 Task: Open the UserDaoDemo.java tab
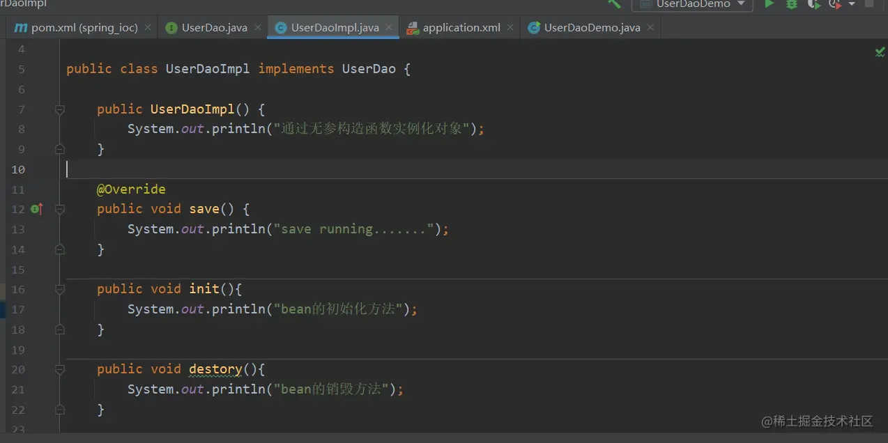pos(592,28)
